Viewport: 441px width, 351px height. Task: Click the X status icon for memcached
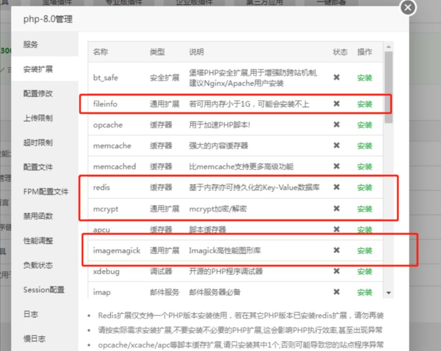coord(337,167)
